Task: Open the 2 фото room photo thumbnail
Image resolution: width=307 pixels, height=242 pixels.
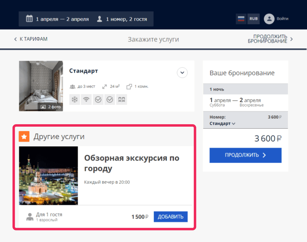Action: (51, 107)
